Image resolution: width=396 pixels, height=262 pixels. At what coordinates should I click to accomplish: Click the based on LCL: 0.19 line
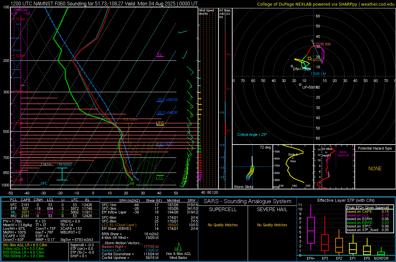pos(368,215)
